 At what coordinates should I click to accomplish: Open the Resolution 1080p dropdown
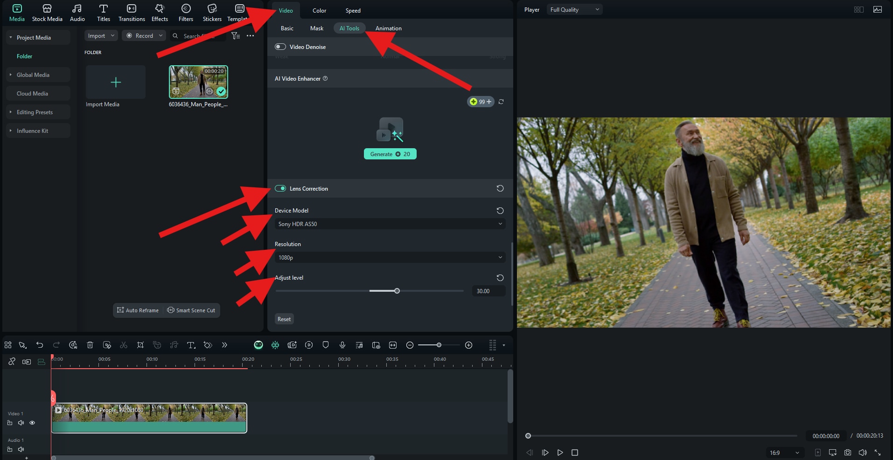pos(390,257)
